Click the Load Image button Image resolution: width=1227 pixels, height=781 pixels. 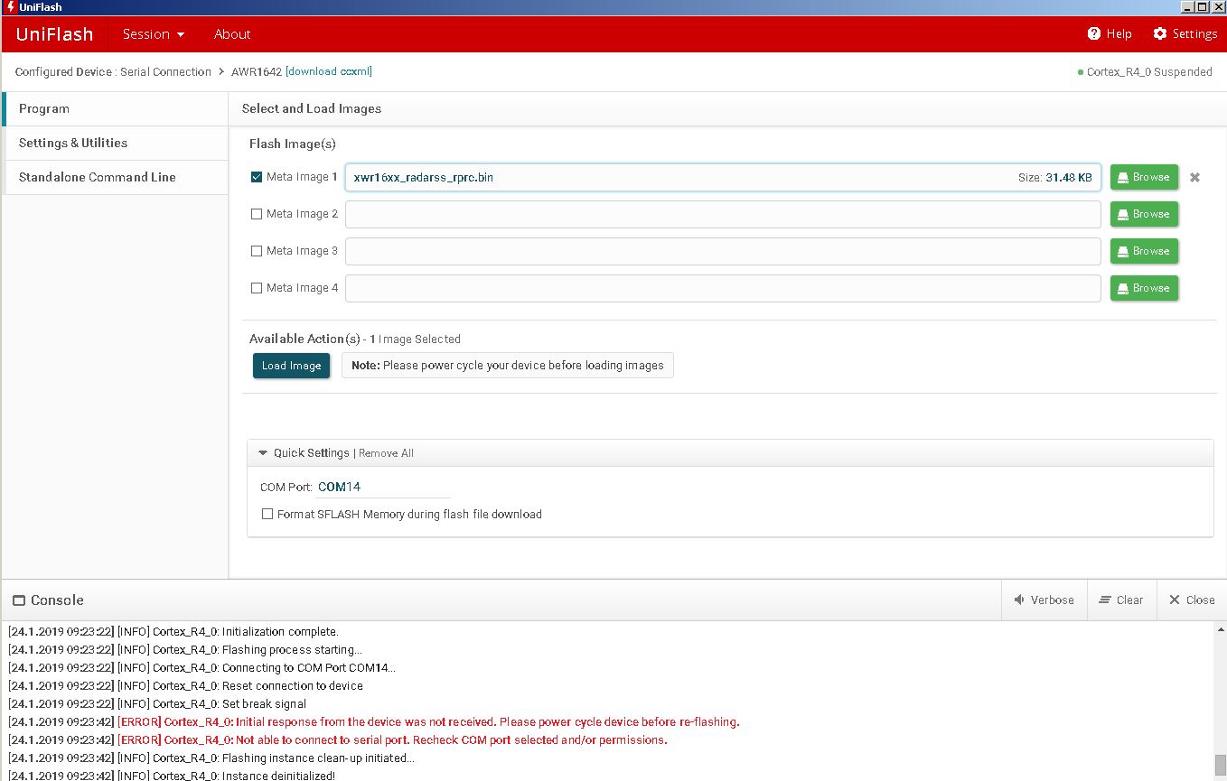pos(291,366)
